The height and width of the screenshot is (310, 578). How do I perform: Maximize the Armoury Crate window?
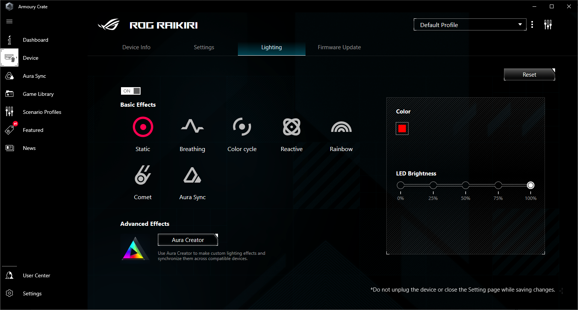[552, 6]
